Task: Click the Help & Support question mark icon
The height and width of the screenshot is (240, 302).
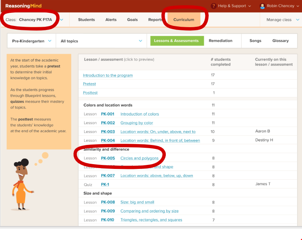Action: click(x=213, y=6)
